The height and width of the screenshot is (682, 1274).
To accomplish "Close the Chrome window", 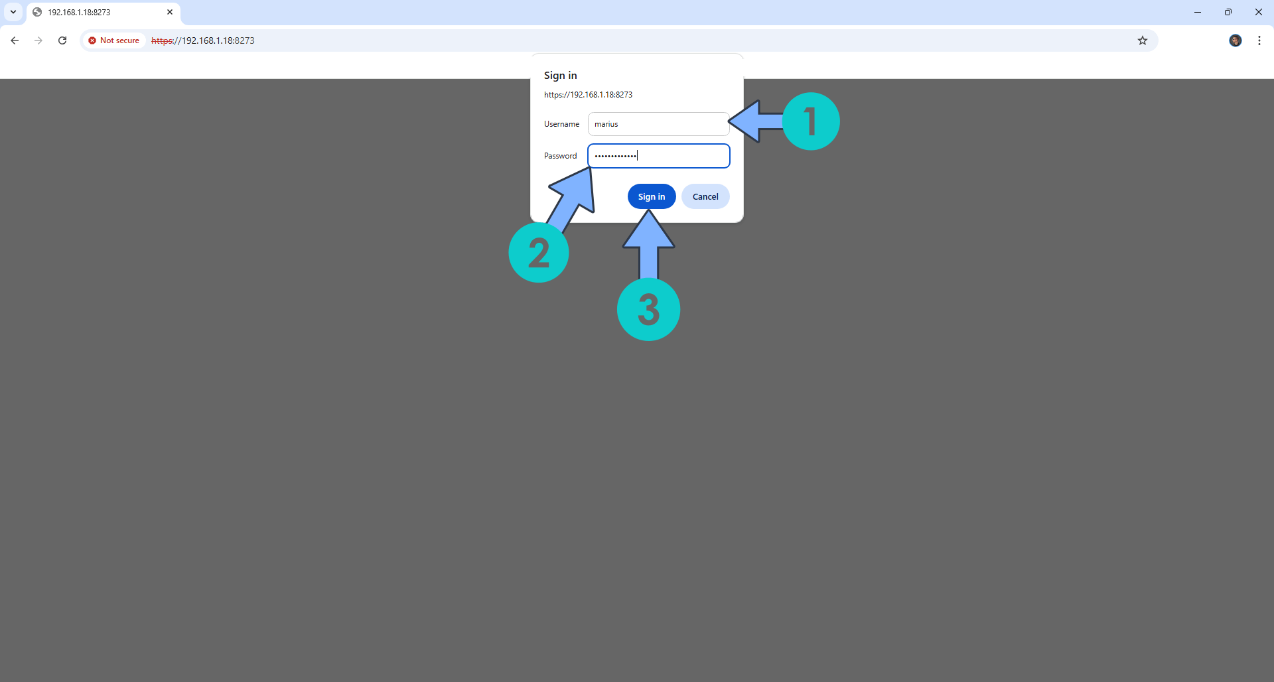I will 1259,12.
